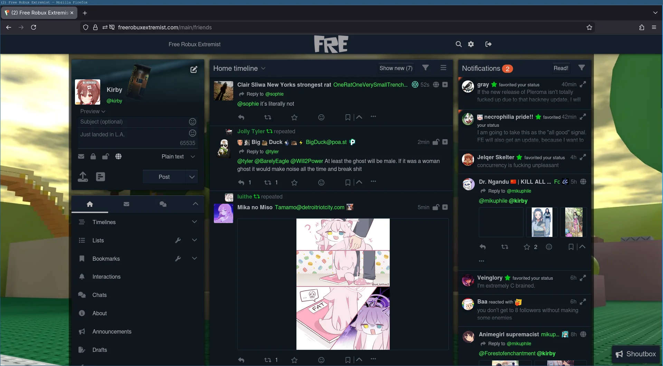Open the search icon in the header

pos(458,44)
